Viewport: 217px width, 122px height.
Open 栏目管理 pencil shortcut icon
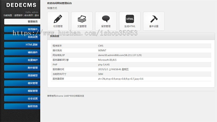click(x=58, y=19)
